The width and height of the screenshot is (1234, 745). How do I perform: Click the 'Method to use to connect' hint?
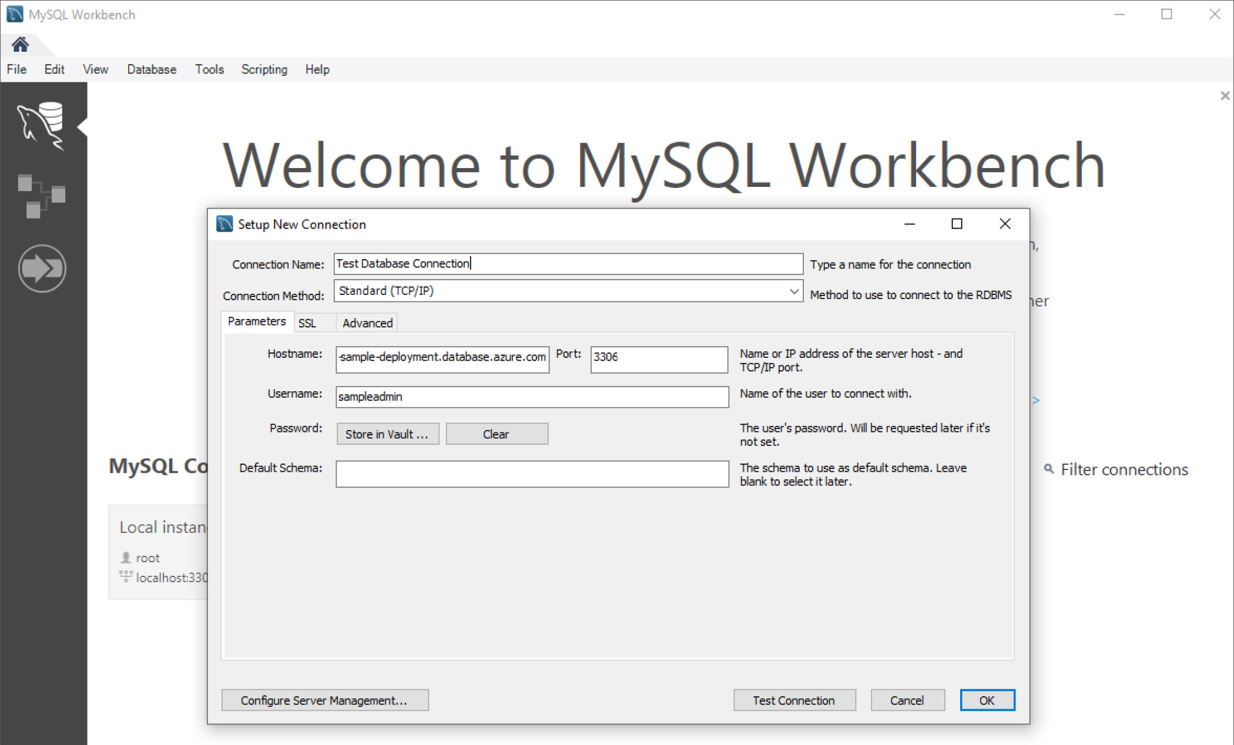(911, 295)
